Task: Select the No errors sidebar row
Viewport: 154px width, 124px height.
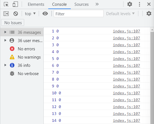Action: tap(22, 49)
